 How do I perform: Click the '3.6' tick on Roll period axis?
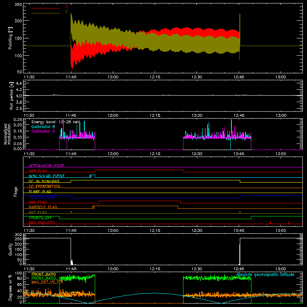19,108
